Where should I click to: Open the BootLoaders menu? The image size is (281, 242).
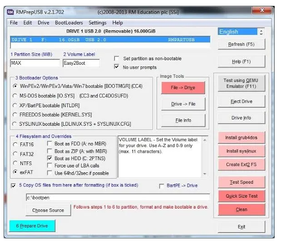click(x=69, y=23)
